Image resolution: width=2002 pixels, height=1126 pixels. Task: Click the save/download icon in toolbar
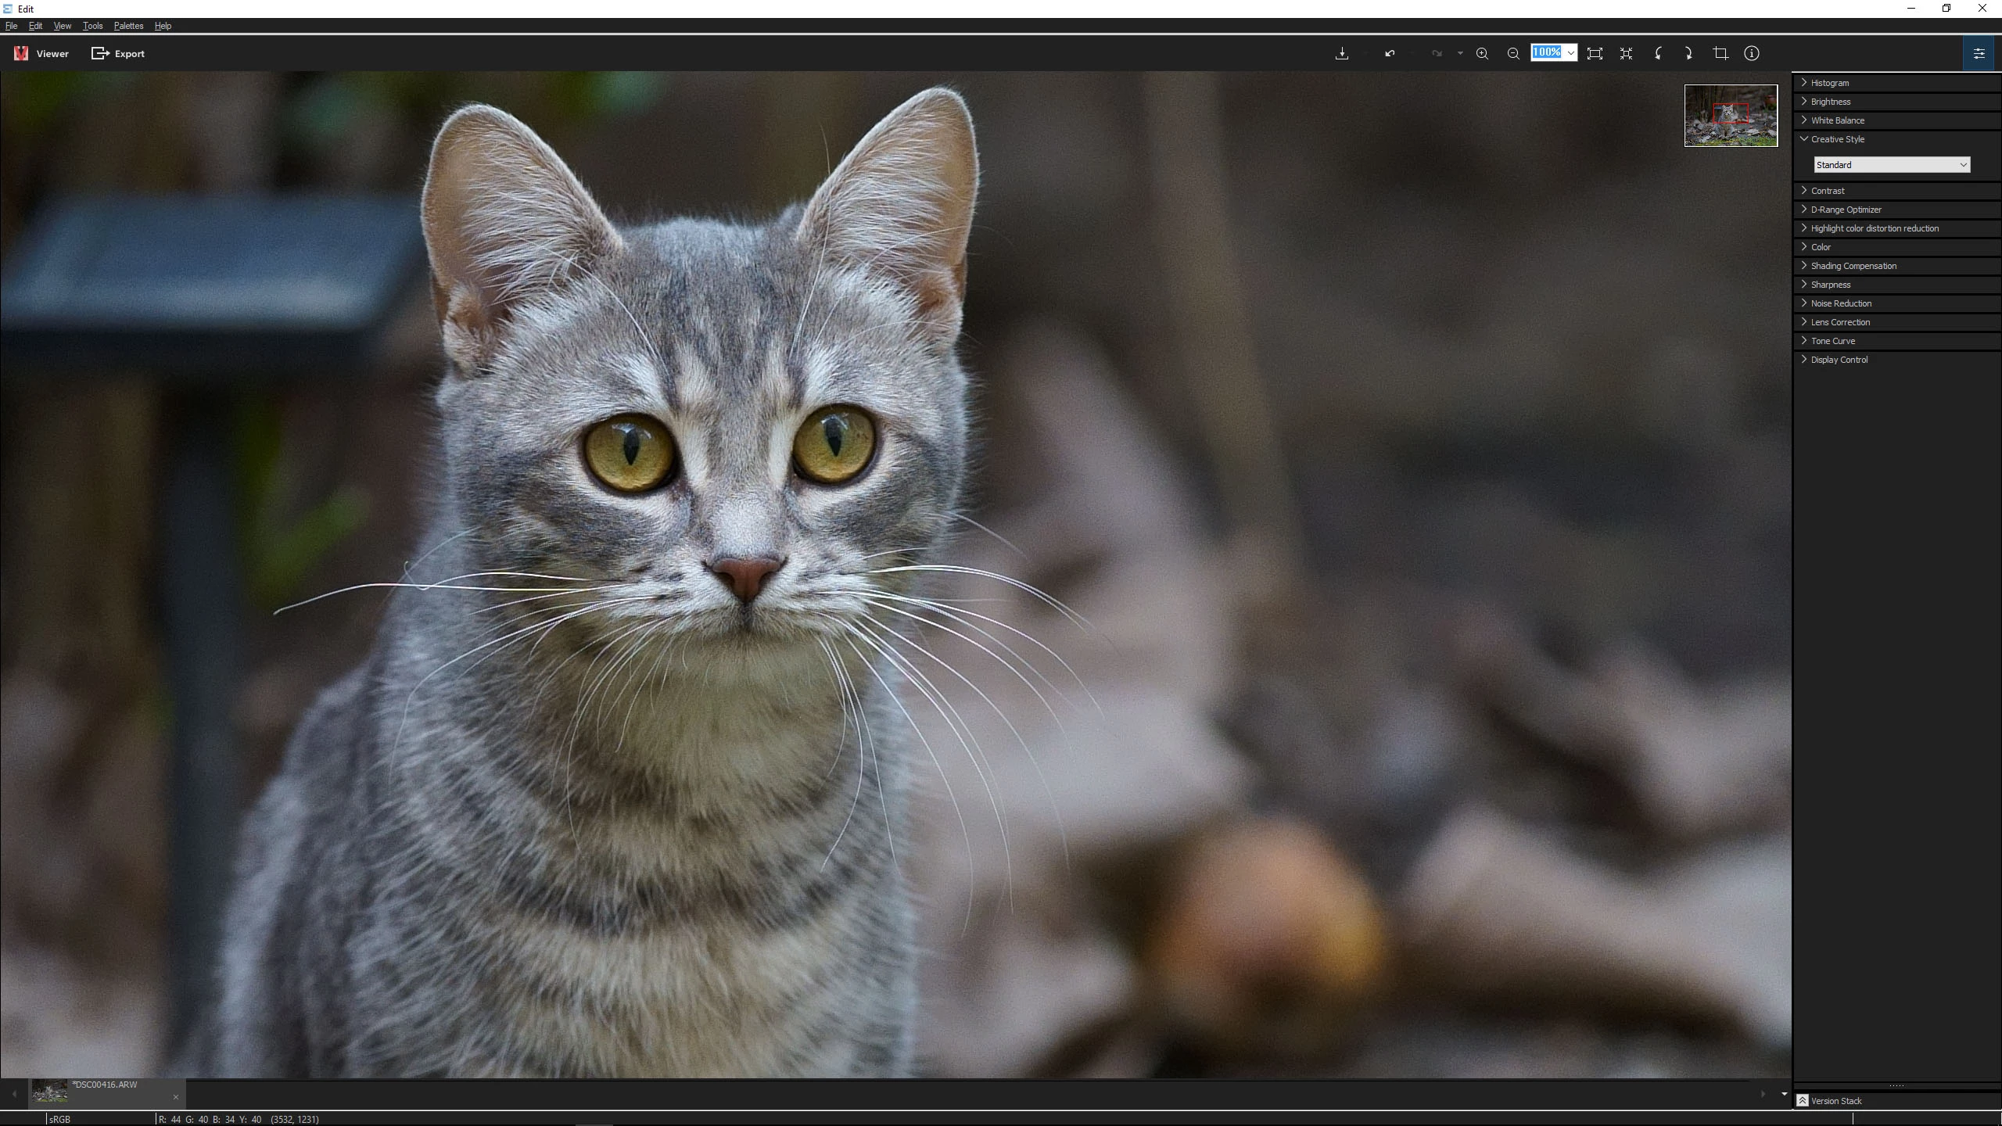coord(1342,53)
